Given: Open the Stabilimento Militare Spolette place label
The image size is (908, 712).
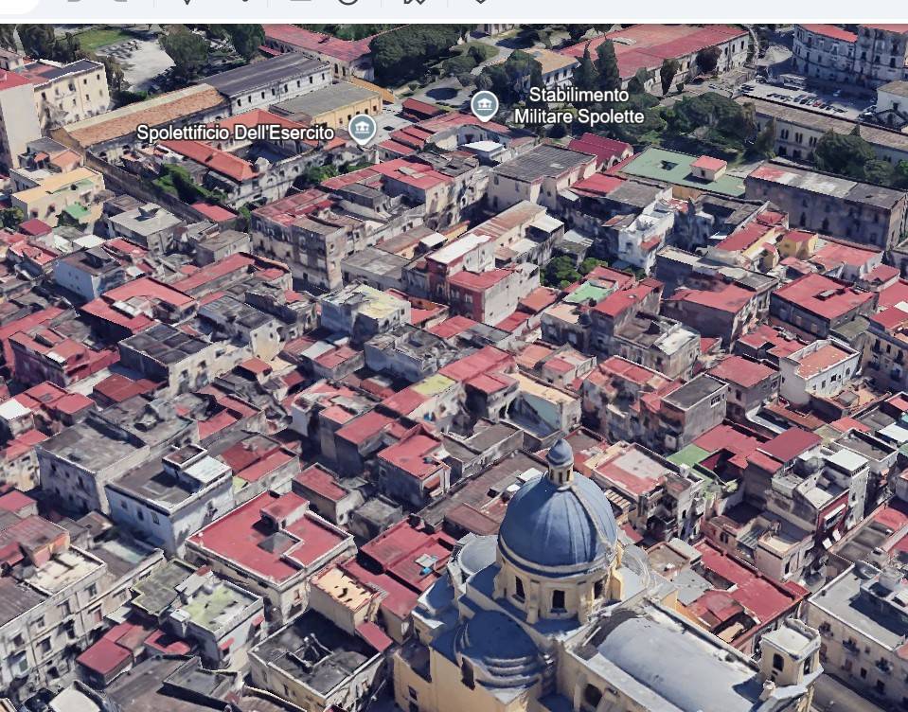Looking at the screenshot, I should coord(579,106).
